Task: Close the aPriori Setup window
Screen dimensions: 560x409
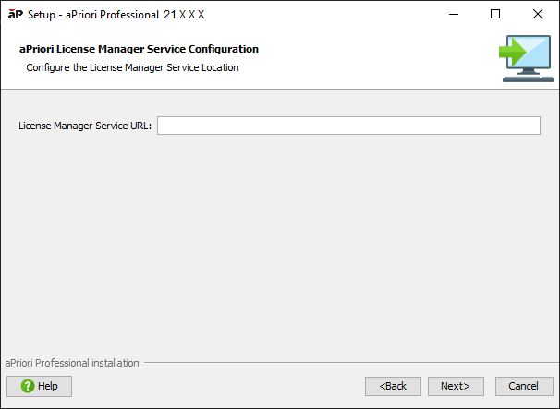Action: click(538, 14)
